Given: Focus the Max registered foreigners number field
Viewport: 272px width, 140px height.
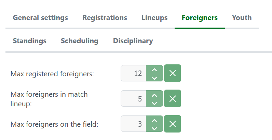Looking at the screenshot, I should (133, 73).
